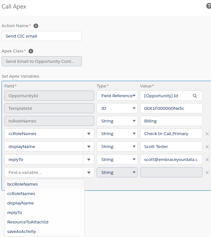Expand the replyTo field picker arrow
This screenshot has width=211, height=237.
point(88,159)
